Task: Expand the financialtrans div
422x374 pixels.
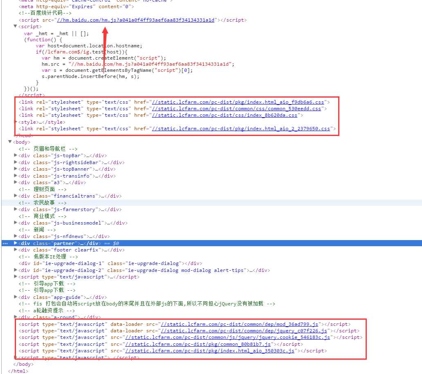Action: pos(16,196)
